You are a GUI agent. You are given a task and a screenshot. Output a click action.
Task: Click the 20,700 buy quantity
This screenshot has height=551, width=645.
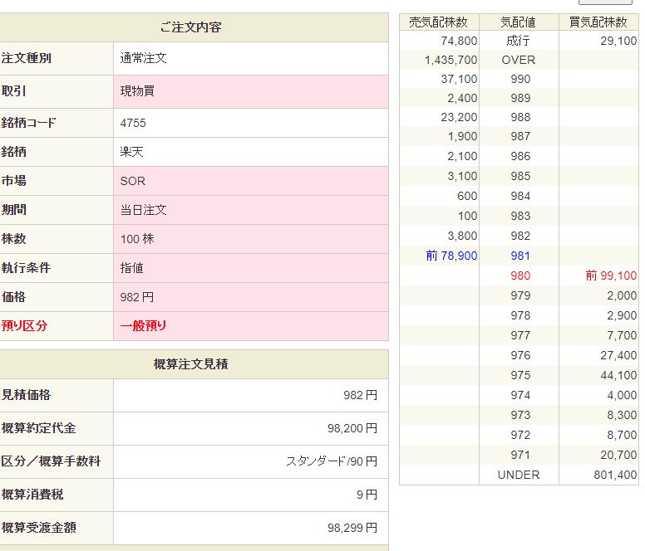[x=618, y=455]
